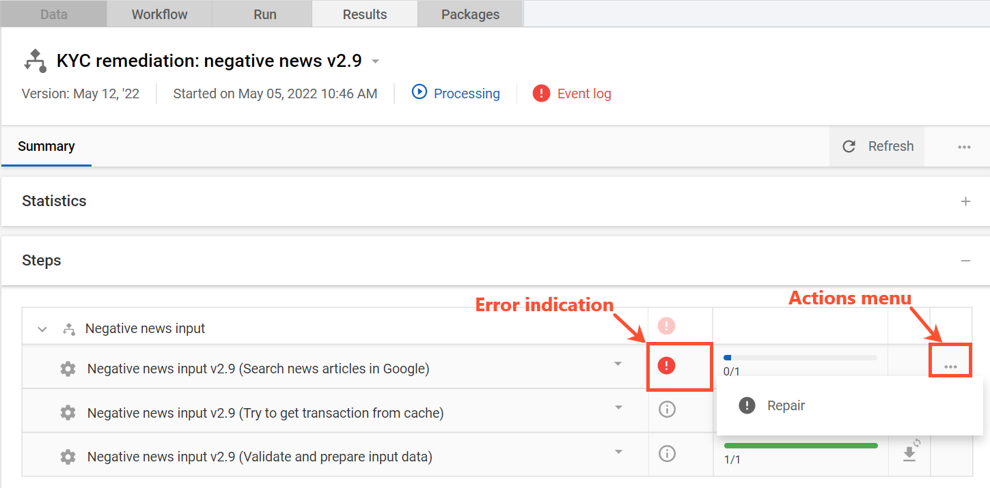Open the dropdown next to workflow title

point(375,61)
